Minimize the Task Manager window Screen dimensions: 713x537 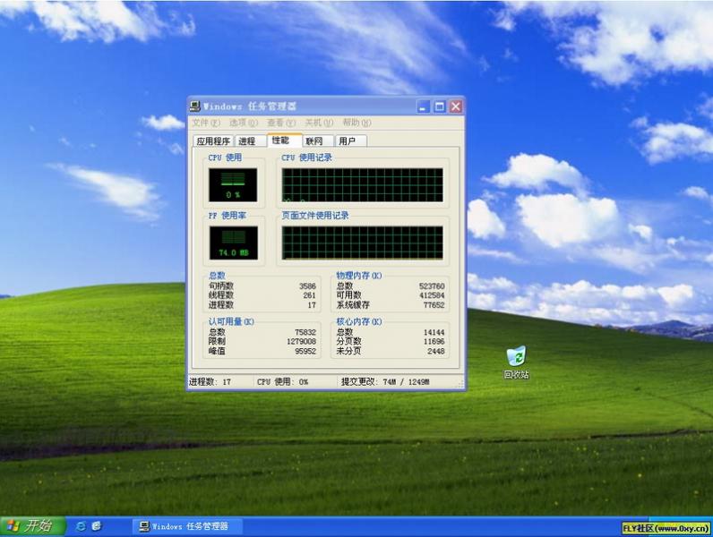tap(423, 107)
